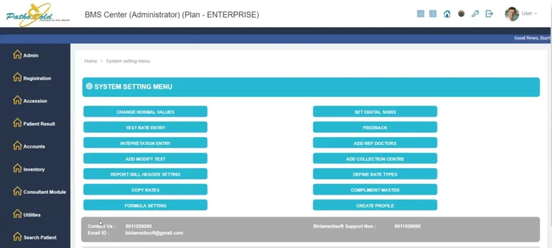This screenshot has width=552, height=248.
Task: Click the house icon beside Admin
Action: tap(17, 54)
